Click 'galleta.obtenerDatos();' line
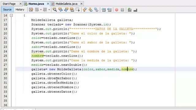This screenshot has height=110, width=196. pyautogui.click(x=54, y=92)
